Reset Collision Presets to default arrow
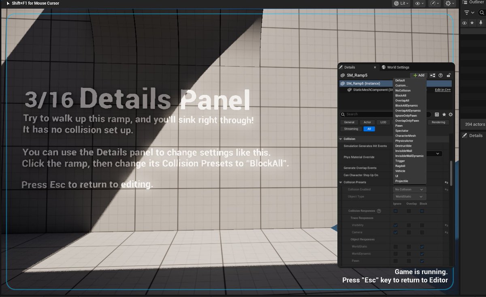This screenshot has height=297, width=486. coord(446,182)
